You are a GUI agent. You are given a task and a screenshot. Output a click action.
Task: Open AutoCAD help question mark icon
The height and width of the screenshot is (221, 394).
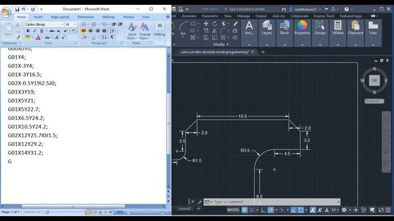[347, 9]
